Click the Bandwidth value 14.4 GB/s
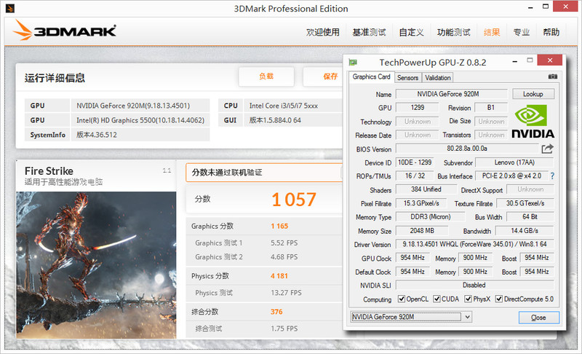 click(525, 231)
